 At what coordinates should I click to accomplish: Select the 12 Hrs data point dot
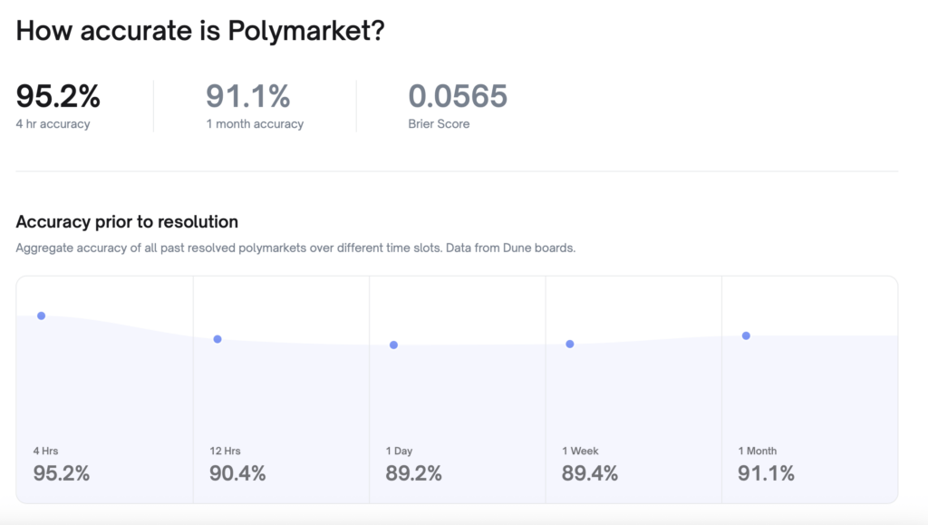point(217,339)
